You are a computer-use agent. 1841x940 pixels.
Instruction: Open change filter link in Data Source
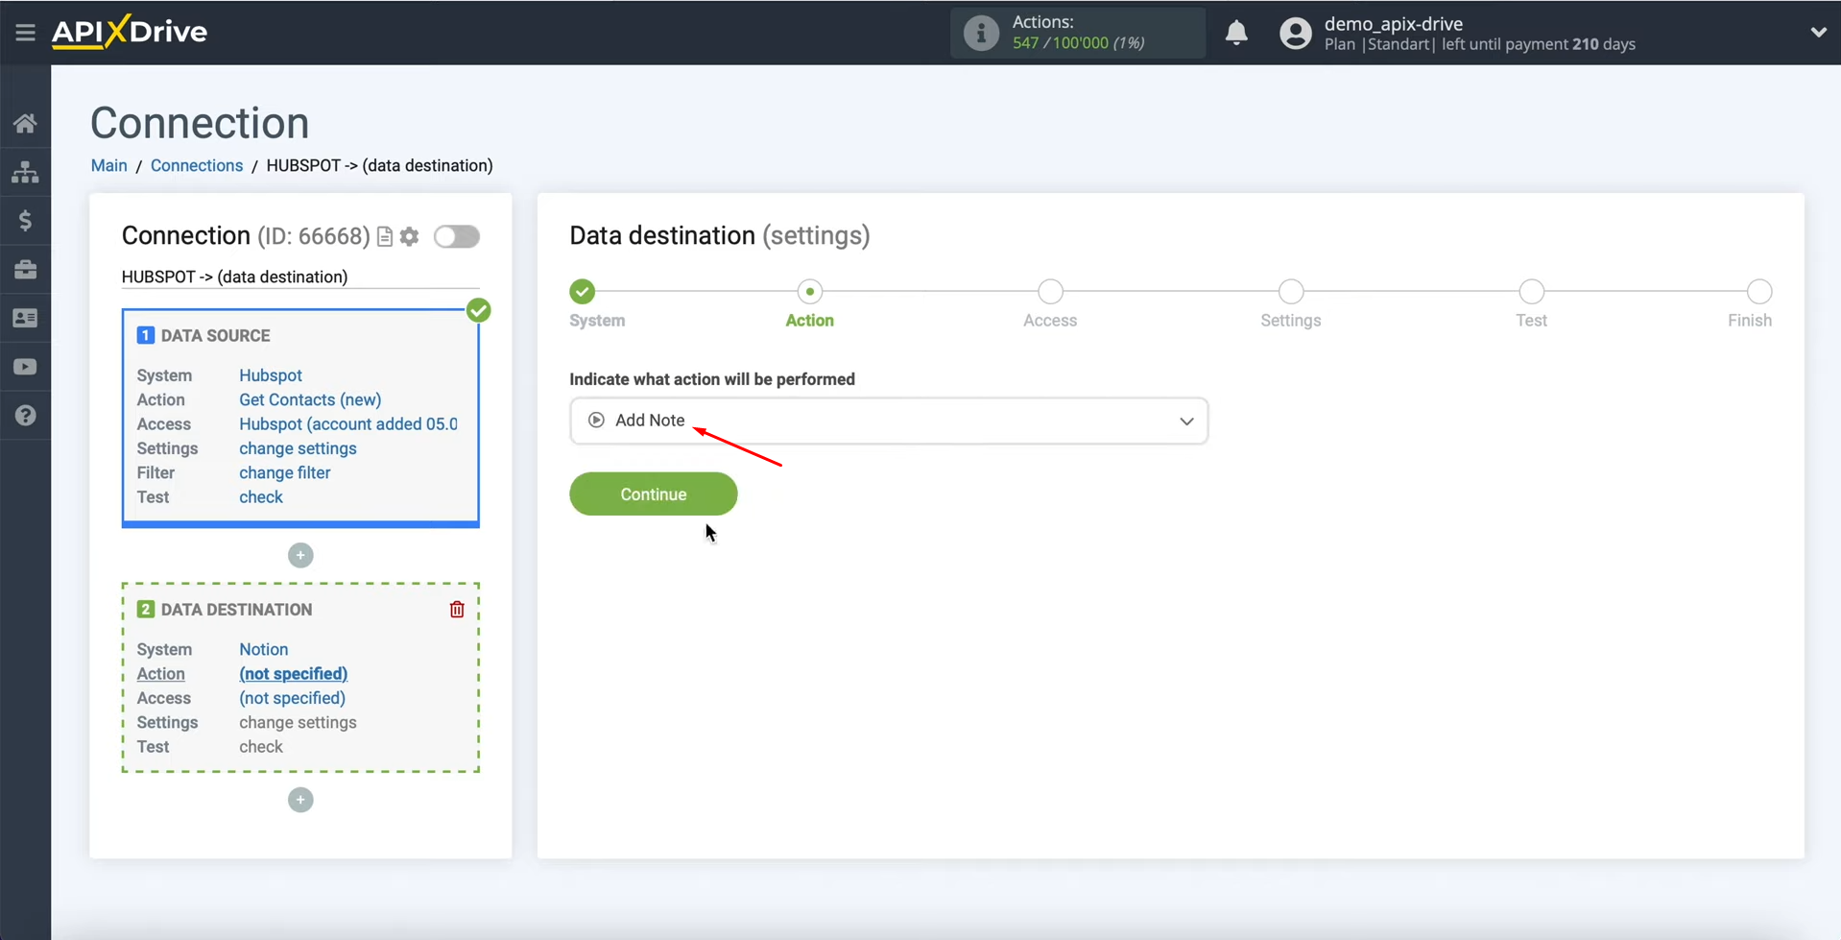284,472
